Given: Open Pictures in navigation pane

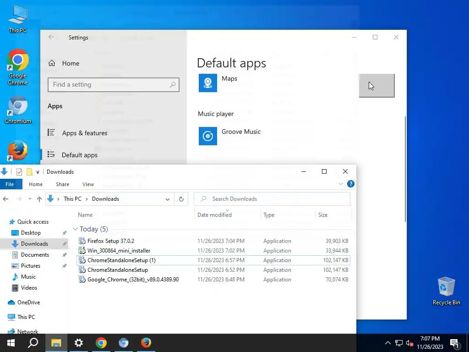Looking at the screenshot, I should (x=26, y=265).
